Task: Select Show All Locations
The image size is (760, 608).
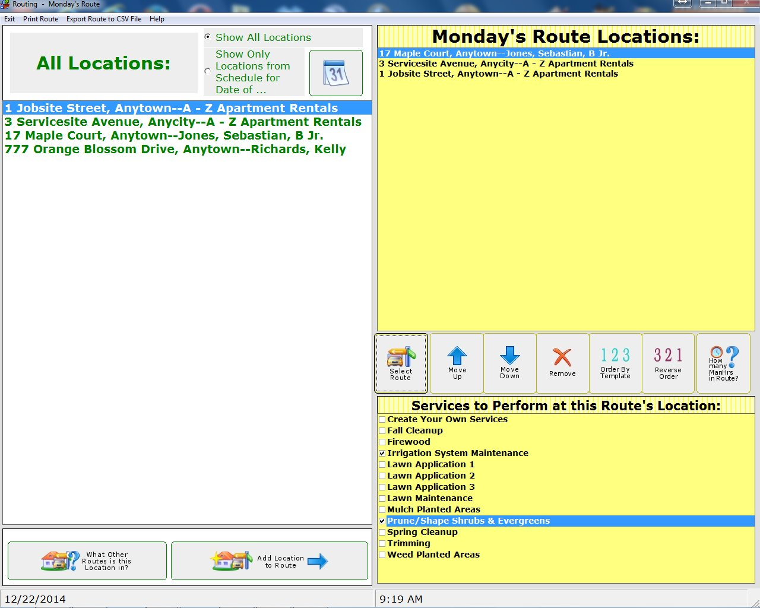Action: click(208, 37)
